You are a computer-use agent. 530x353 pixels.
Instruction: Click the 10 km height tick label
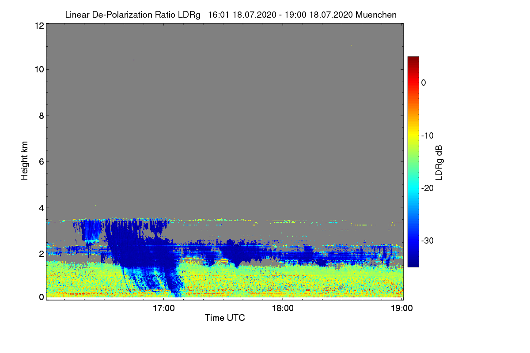tap(39, 69)
